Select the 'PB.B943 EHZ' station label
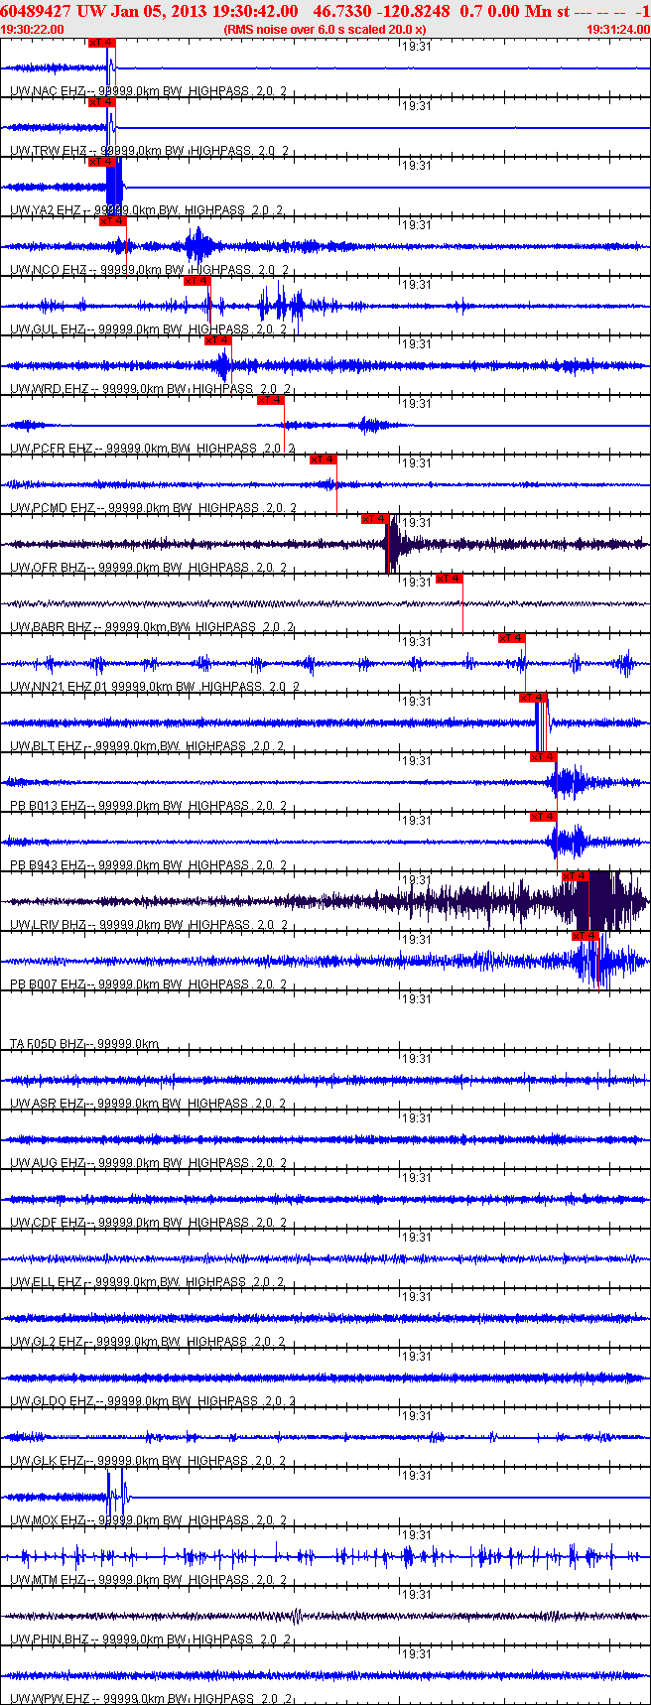 [48, 865]
